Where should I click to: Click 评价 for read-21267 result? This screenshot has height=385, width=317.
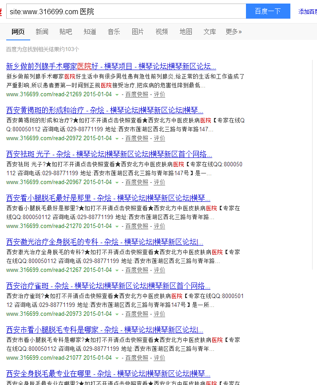[x=159, y=270]
